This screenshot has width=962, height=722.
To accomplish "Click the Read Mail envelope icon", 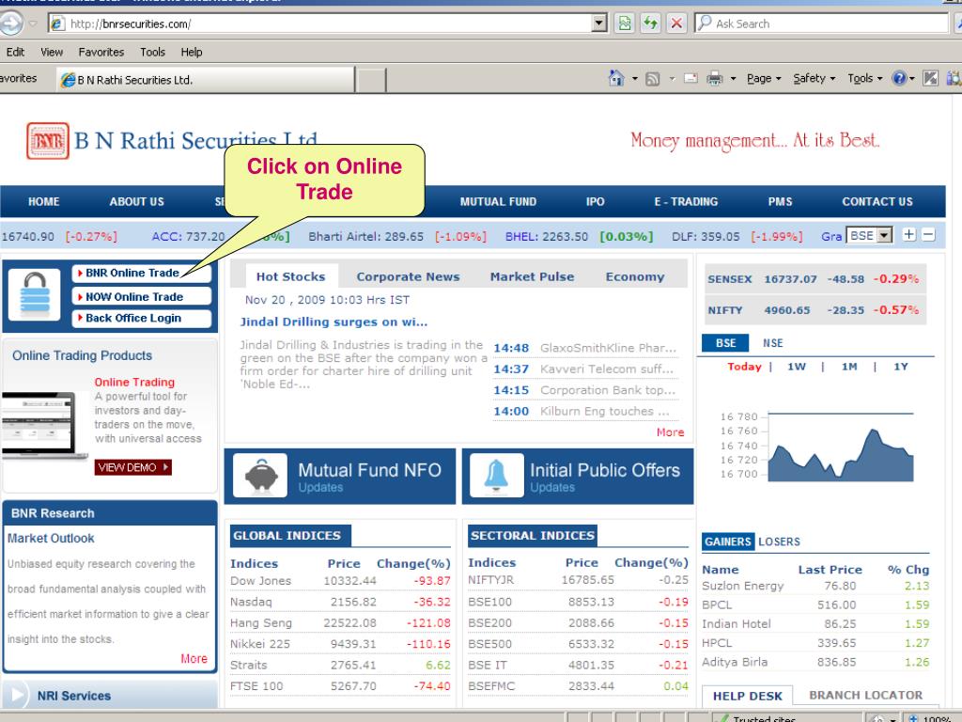I will coord(690,79).
